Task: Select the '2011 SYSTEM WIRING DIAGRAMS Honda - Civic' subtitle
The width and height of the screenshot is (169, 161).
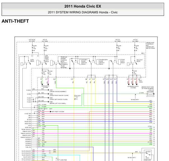Action: point(83,12)
